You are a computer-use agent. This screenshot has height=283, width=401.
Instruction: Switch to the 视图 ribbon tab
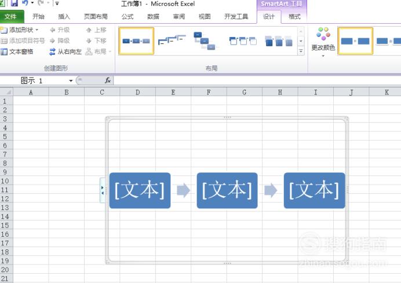click(x=205, y=17)
